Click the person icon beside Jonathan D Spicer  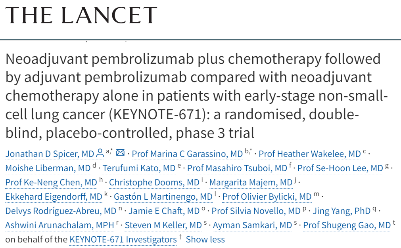(x=100, y=153)
